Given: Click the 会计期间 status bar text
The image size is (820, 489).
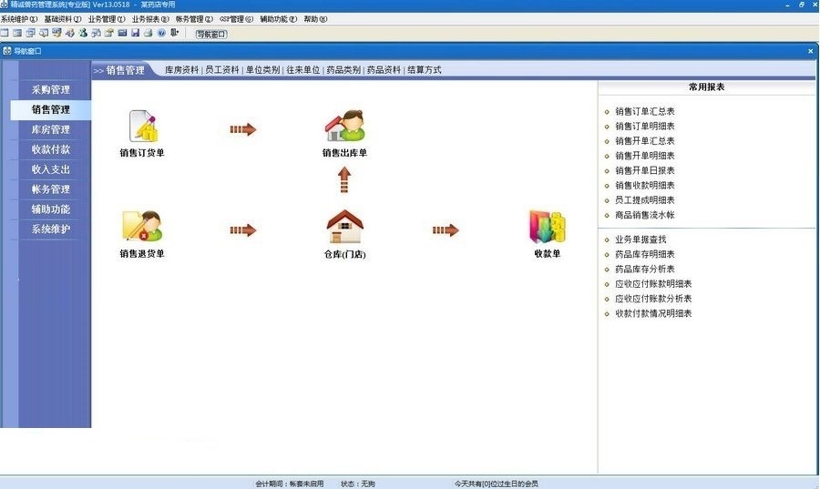Looking at the screenshot, I should 289,484.
